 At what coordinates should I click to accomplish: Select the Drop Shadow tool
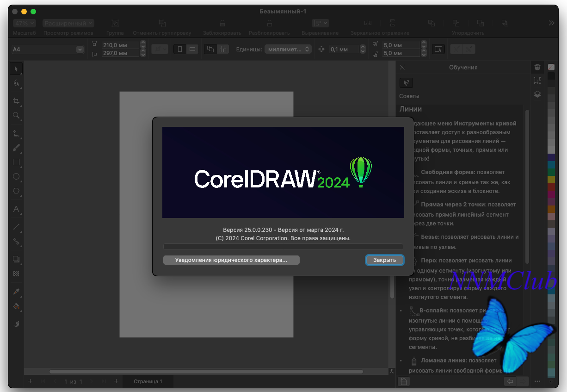click(x=16, y=259)
